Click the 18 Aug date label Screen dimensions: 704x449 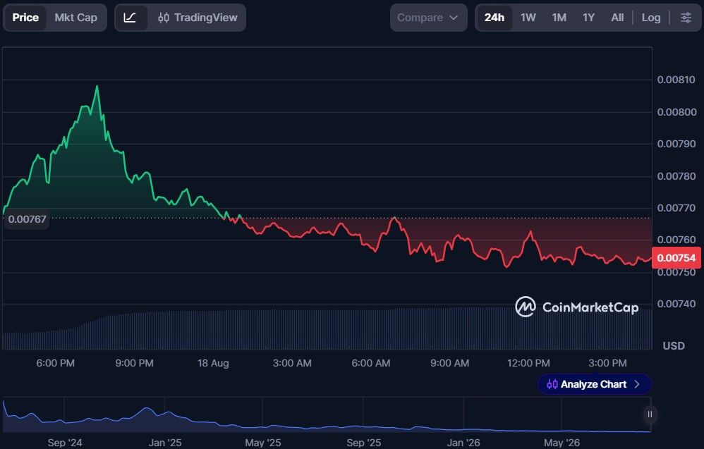pyautogui.click(x=213, y=363)
